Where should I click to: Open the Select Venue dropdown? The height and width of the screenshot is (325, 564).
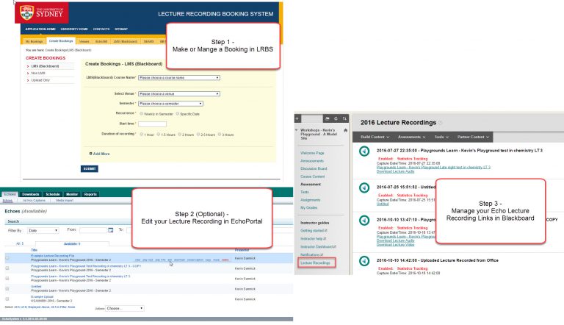tap(179, 93)
